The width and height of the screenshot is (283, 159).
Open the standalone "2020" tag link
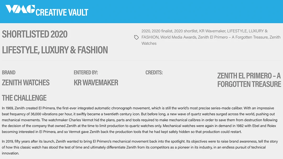[x=146, y=31]
